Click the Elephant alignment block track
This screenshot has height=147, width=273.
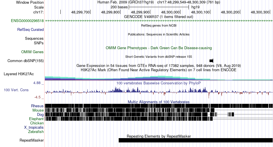[x=129, y=119]
